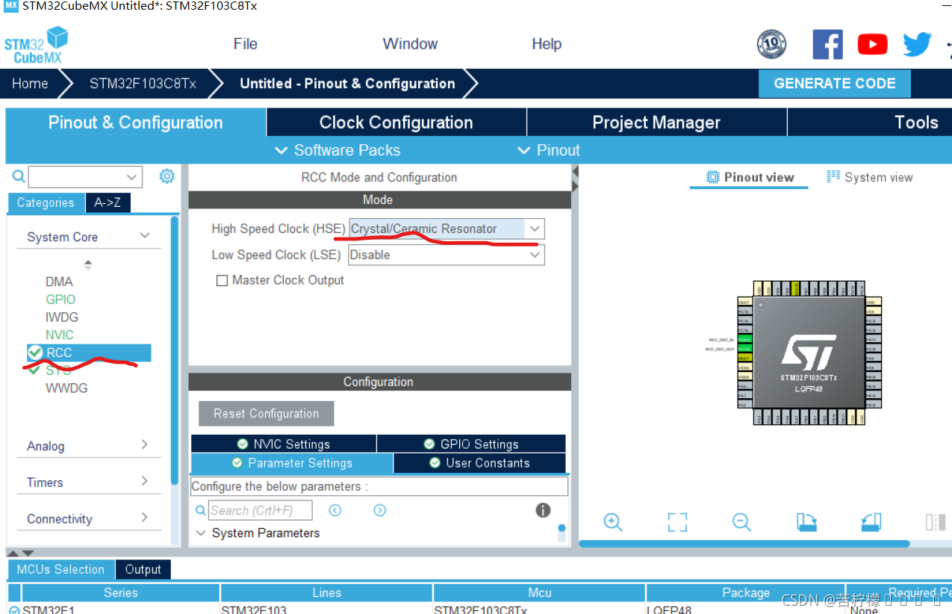This screenshot has width=952, height=614.
Task: Rotate the chip clockwise
Action: 806,522
